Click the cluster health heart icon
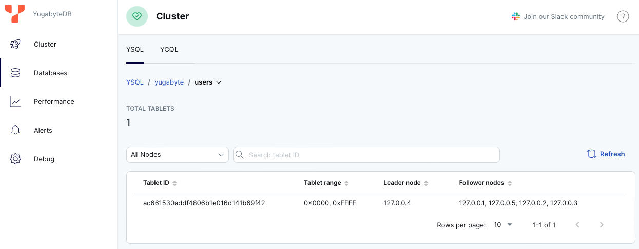Image resolution: width=639 pixels, height=249 pixels. pos(137,16)
